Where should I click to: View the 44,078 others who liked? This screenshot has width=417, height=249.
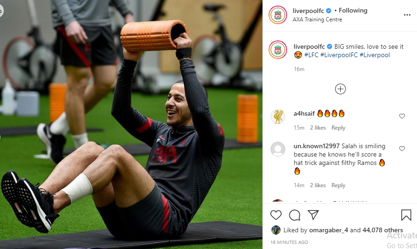coord(383,230)
